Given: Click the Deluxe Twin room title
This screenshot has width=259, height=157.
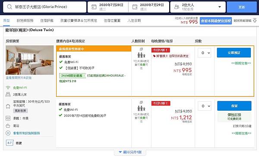Looking at the screenshot, I should pyautogui.click(x=29, y=30).
